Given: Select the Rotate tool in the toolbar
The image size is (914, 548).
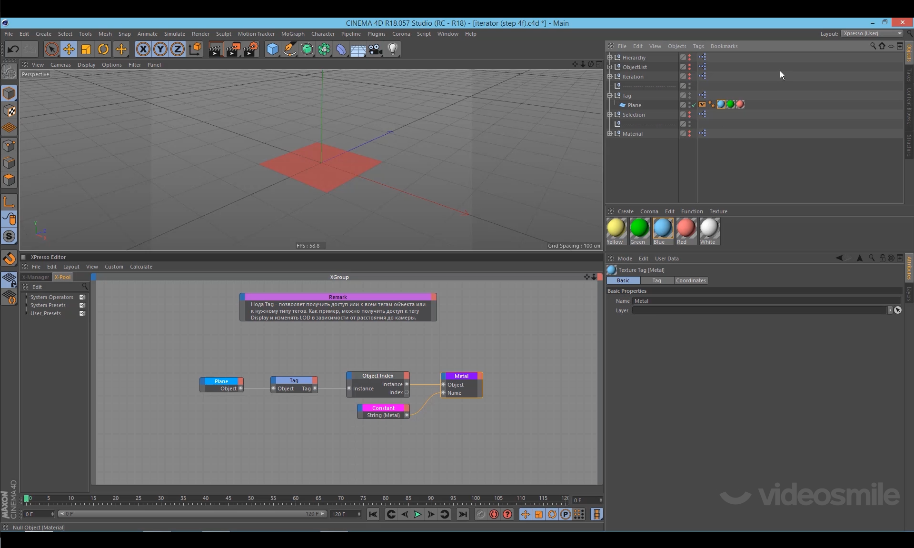Looking at the screenshot, I should pos(103,49).
